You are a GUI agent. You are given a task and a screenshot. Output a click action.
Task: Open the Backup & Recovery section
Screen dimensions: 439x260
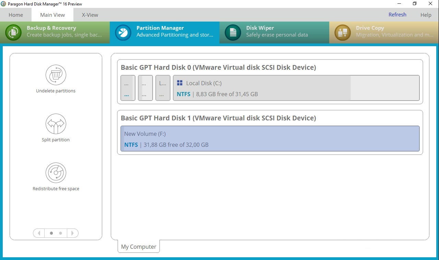(x=55, y=32)
